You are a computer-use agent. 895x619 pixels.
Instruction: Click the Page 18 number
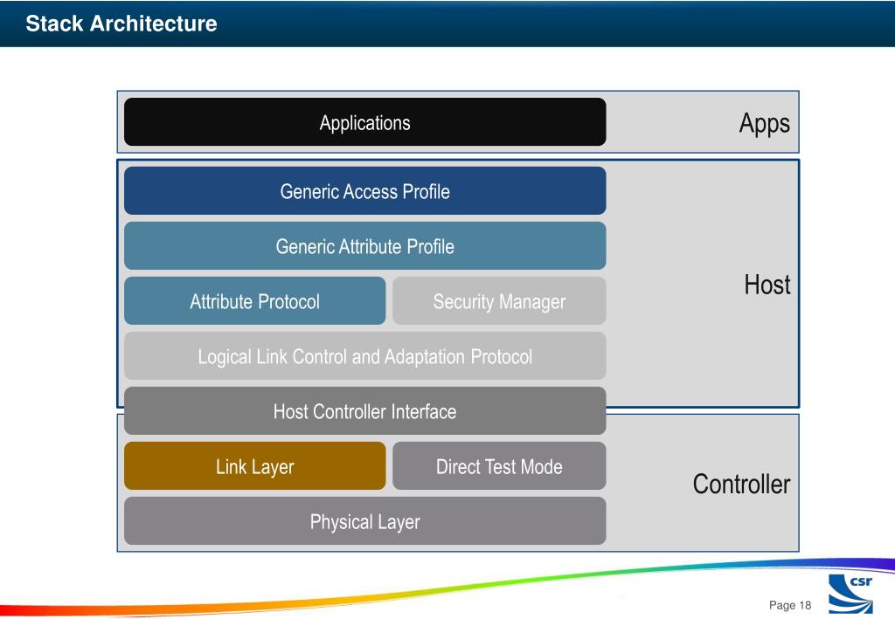point(790,605)
